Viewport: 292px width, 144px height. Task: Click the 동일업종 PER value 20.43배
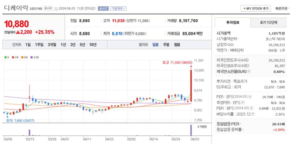pyautogui.click(x=278, y=124)
